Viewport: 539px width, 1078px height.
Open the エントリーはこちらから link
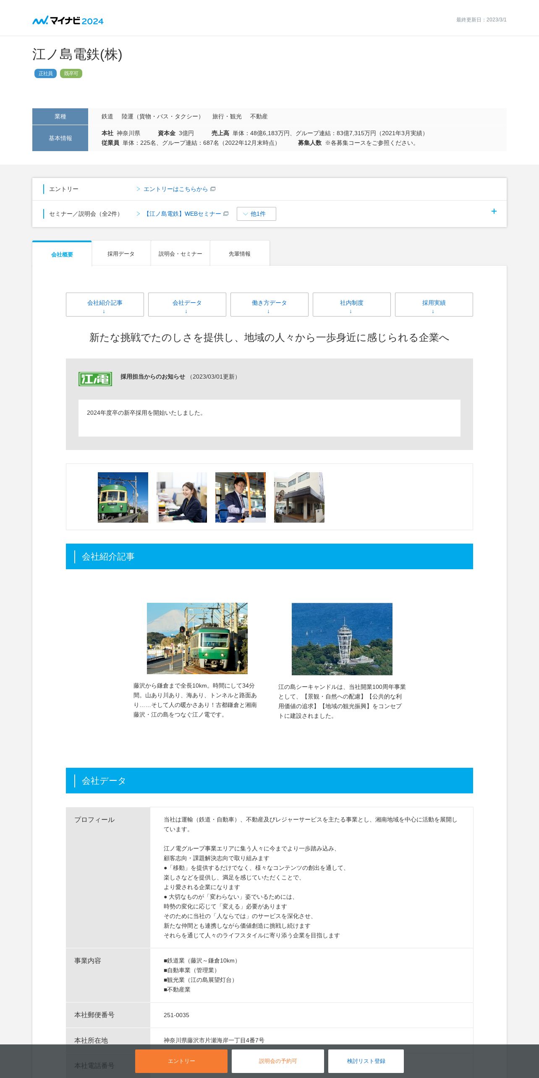click(175, 189)
